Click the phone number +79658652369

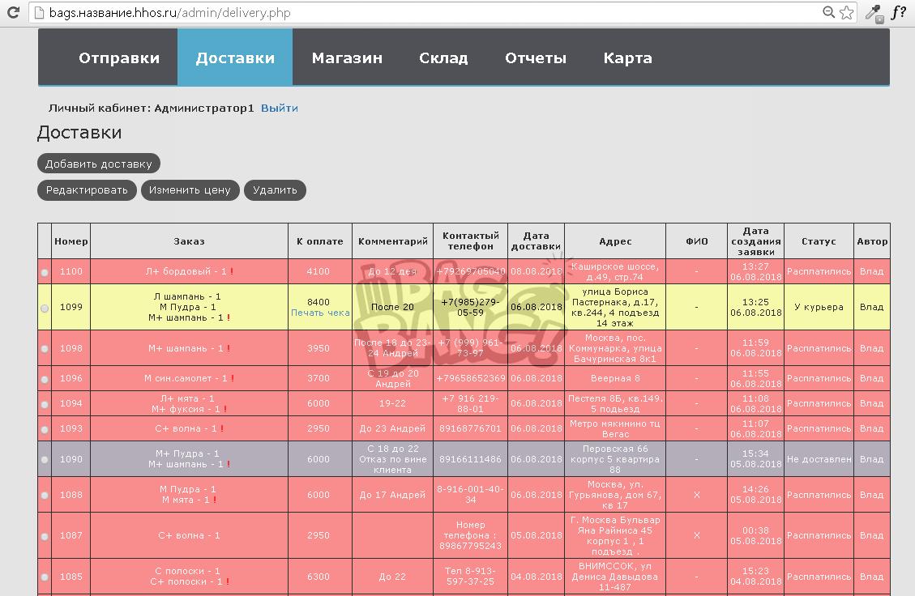(470, 378)
